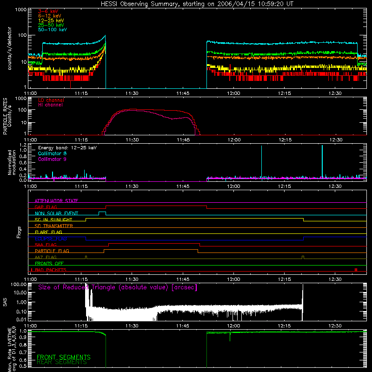Click the GAP_FLAG label
This screenshot has height=372, width=372.
coord(46,207)
